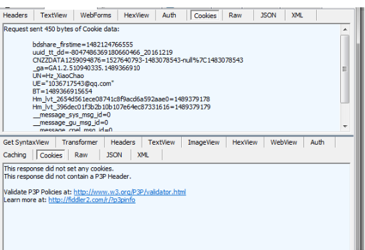Click the cookie panel scrollbar thumb
Viewport: 365px width, 250px height.
click(345, 69)
